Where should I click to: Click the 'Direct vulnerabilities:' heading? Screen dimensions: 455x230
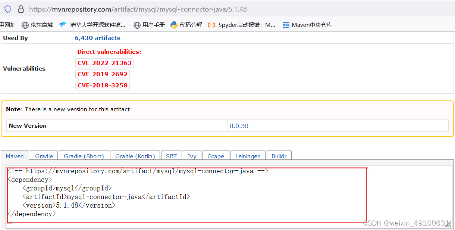coord(109,52)
